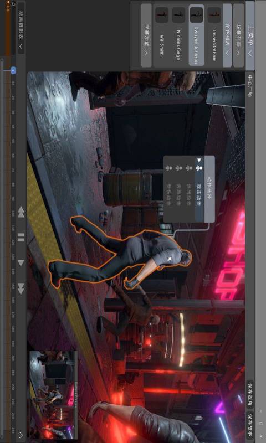Choose 奔跑动作 in the action selection menu

pos(178,195)
